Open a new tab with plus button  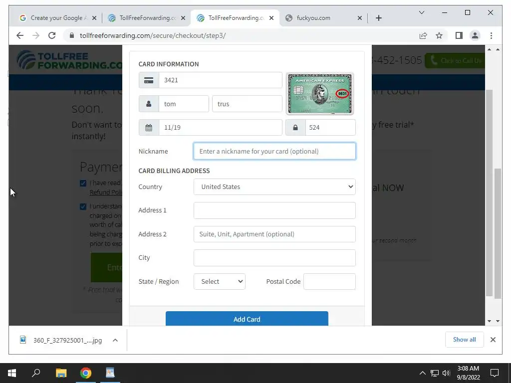379,18
